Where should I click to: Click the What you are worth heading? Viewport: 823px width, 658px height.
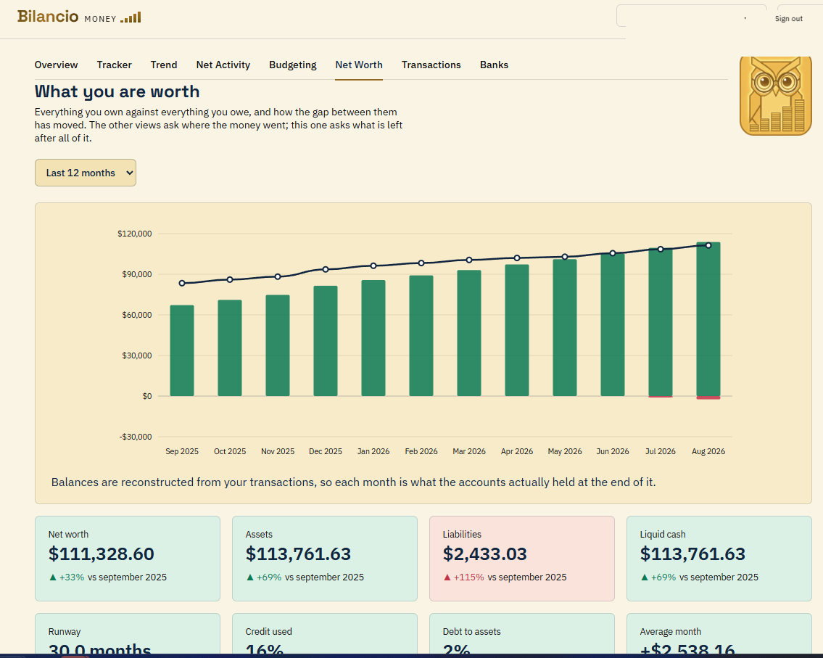pos(117,91)
